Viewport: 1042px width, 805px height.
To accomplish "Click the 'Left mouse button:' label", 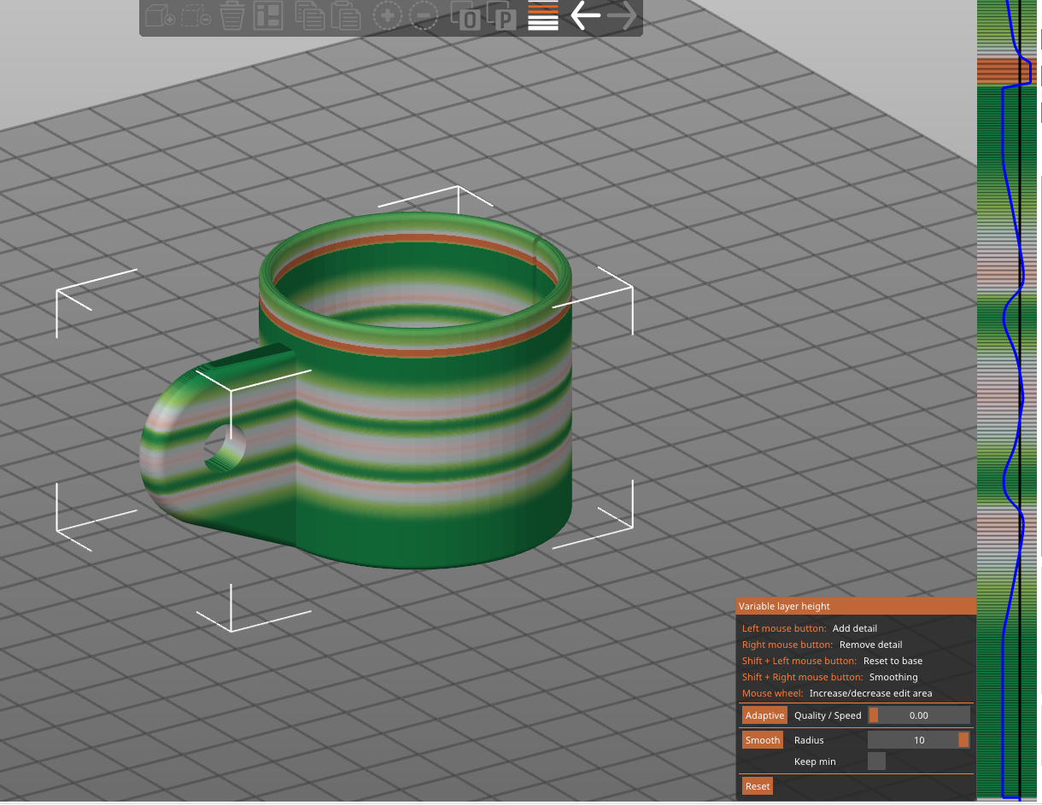I will point(784,628).
